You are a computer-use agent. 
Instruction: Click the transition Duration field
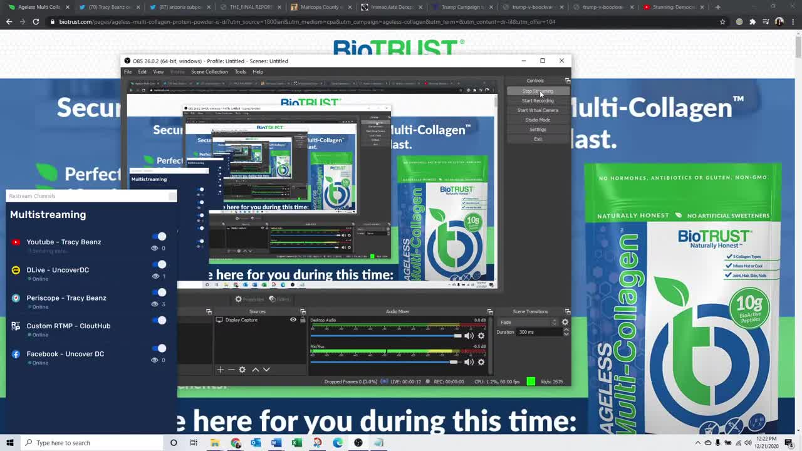(x=539, y=332)
